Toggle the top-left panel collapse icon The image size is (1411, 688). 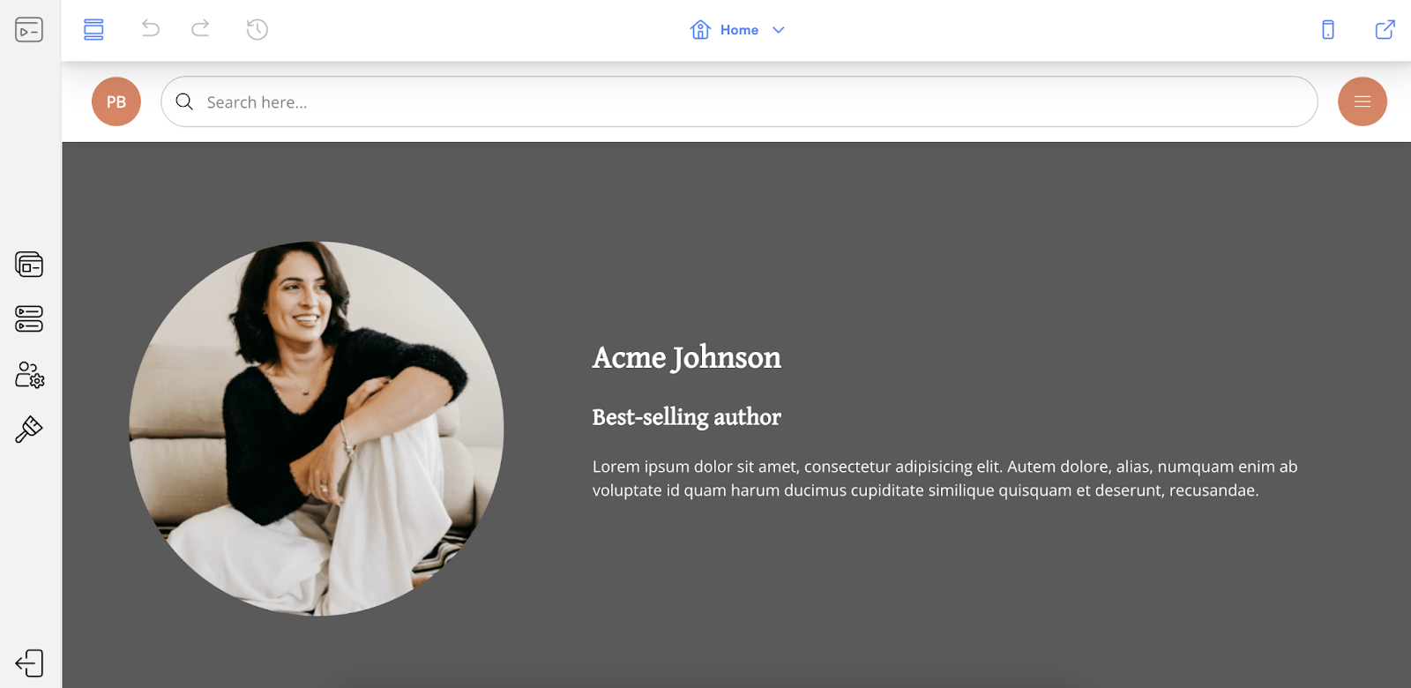click(x=29, y=30)
